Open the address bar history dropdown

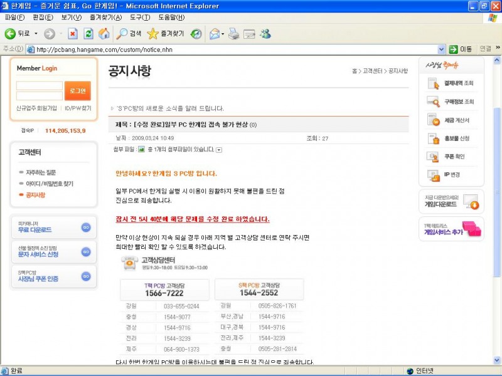coord(441,50)
